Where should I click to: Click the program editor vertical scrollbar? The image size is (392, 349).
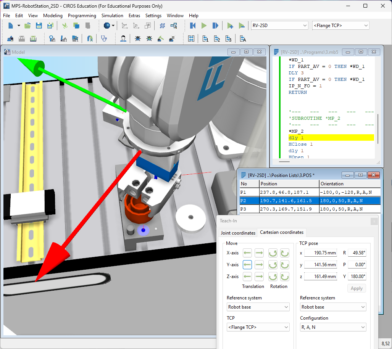coord(378,129)
